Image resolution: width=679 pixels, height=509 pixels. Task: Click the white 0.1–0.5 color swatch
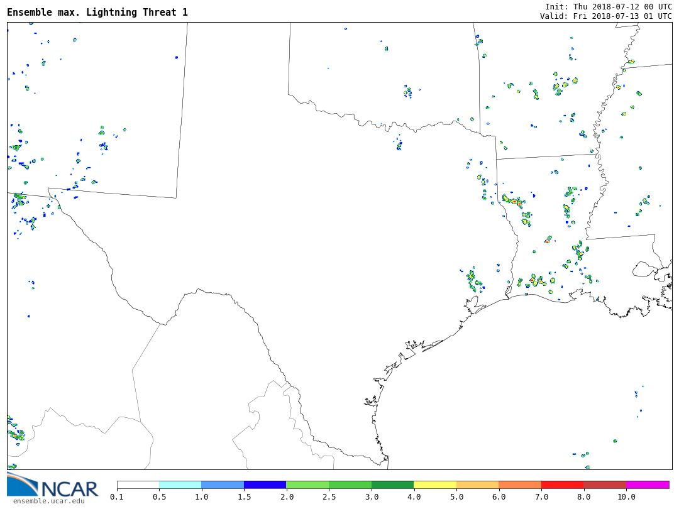138,485
